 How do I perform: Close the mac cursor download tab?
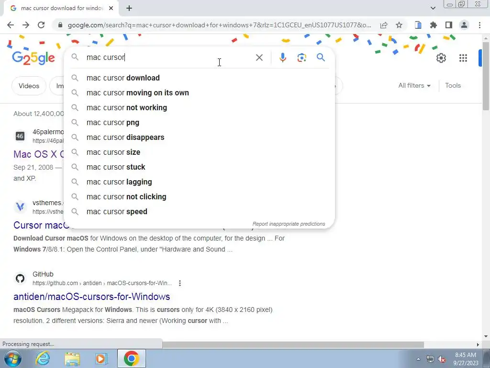111,8
